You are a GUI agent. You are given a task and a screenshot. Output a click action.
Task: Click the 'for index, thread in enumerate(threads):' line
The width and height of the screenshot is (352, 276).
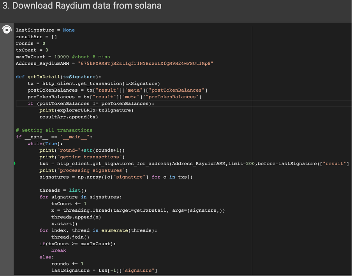[99, 231]
